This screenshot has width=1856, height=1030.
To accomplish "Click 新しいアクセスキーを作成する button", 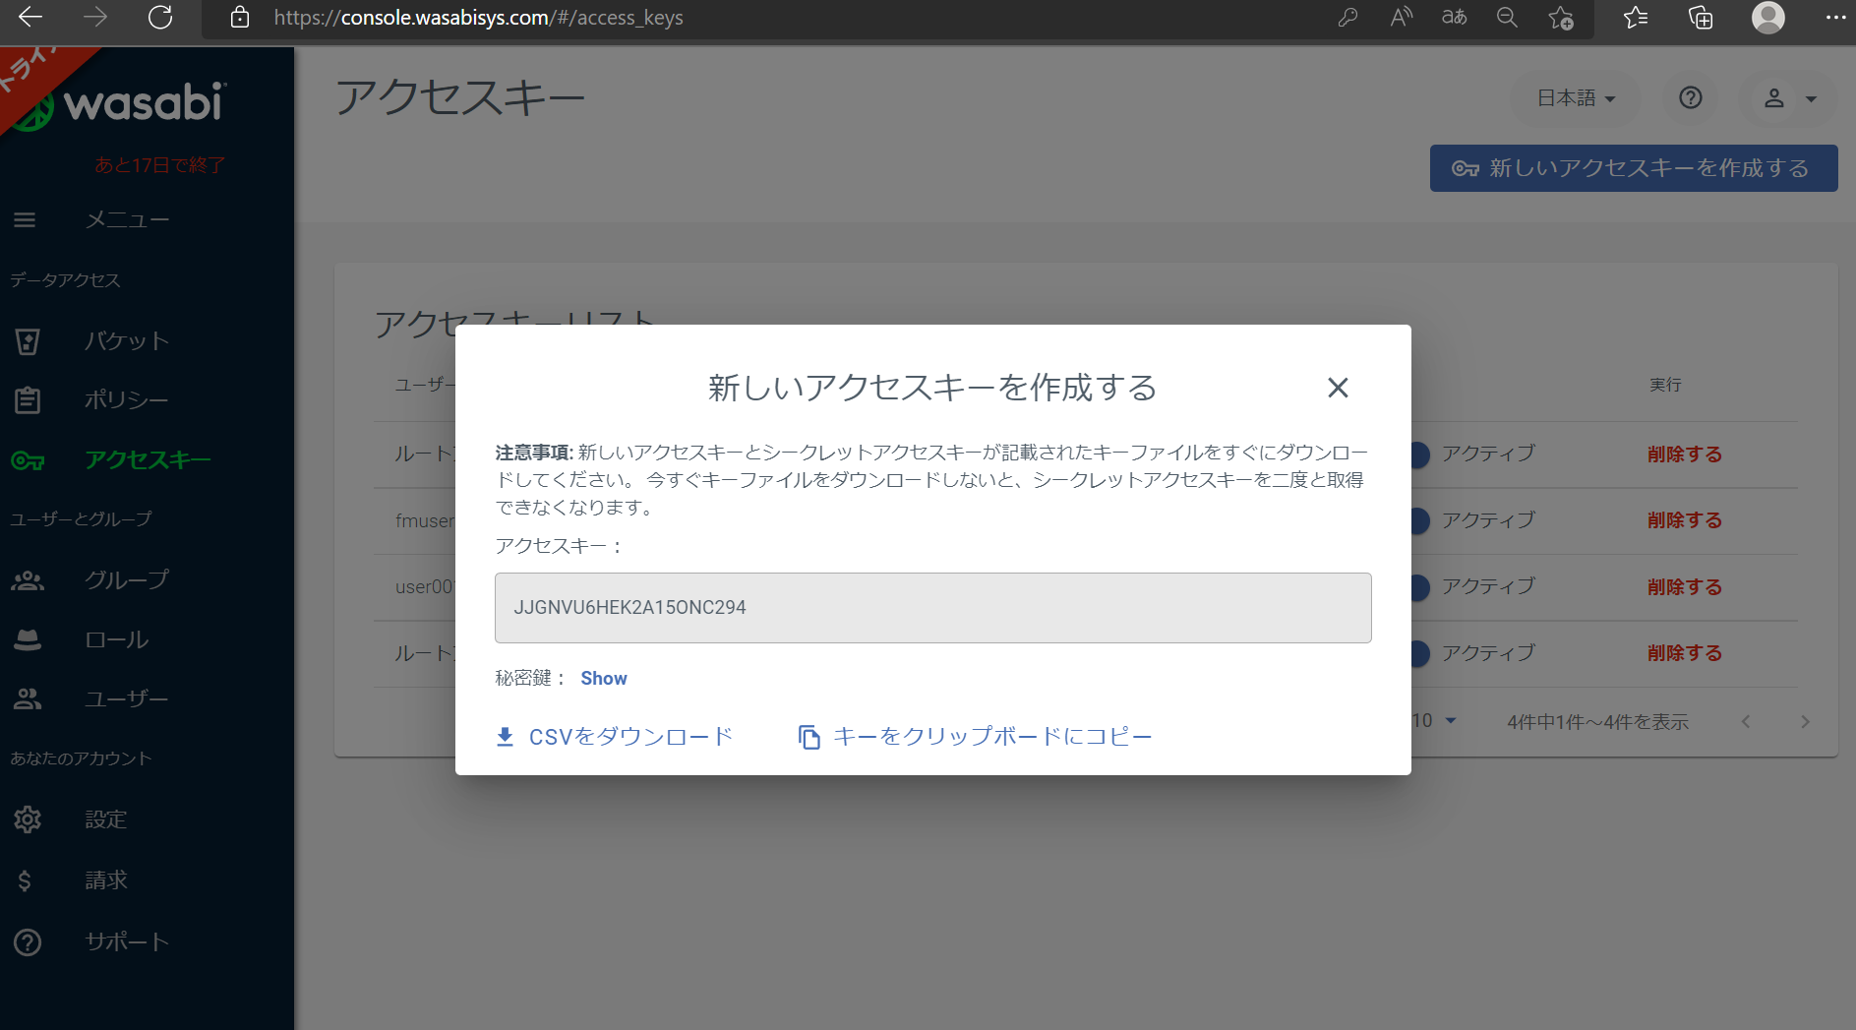I will 1633,168.
